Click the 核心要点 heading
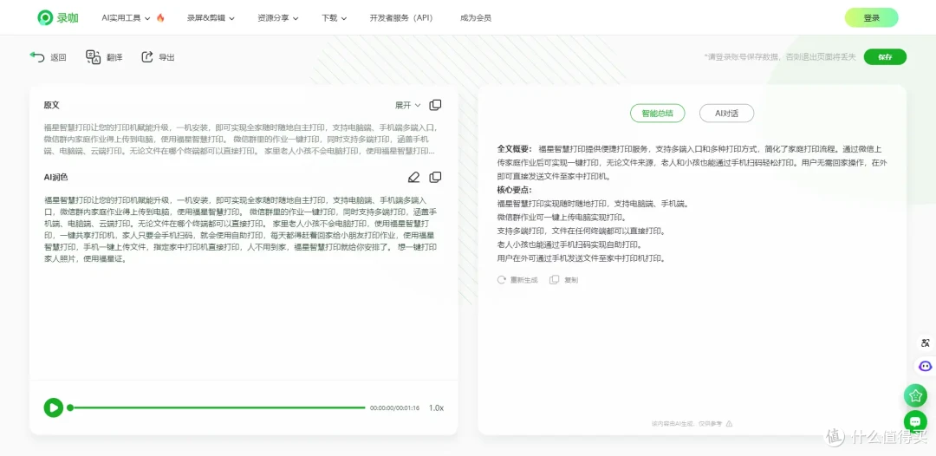Viewport: 936px width, 456px height. 514,190
